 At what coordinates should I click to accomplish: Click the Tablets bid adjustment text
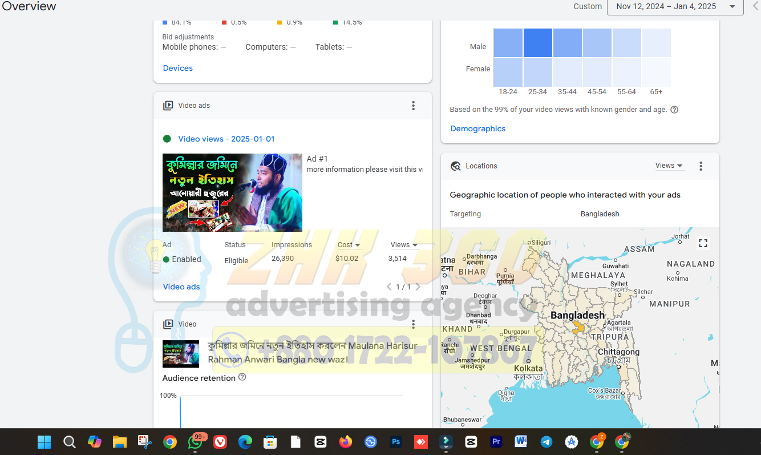point(334,47)
